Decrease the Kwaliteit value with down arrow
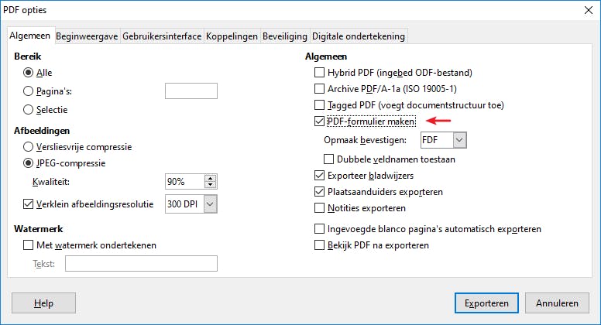This screenshot has height=325, width=601. pyautogui.click(x=210, y=186)
